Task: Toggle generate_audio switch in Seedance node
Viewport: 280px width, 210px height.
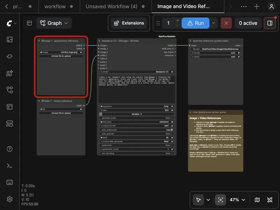Action: [136, 118]
